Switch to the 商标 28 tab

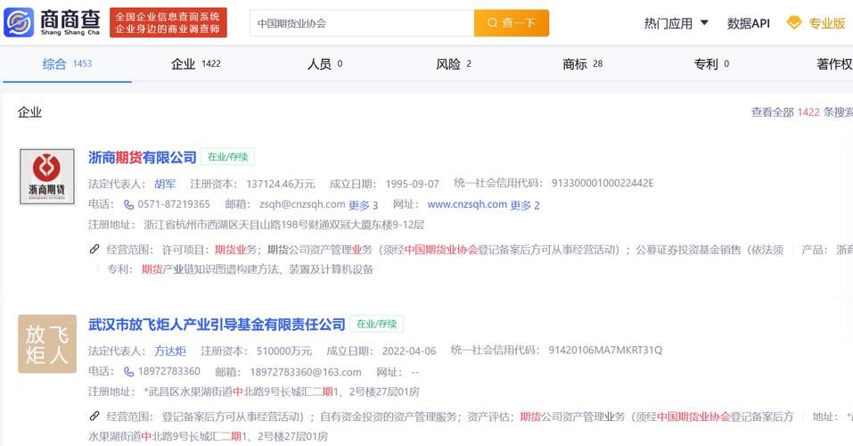(583, 63)
